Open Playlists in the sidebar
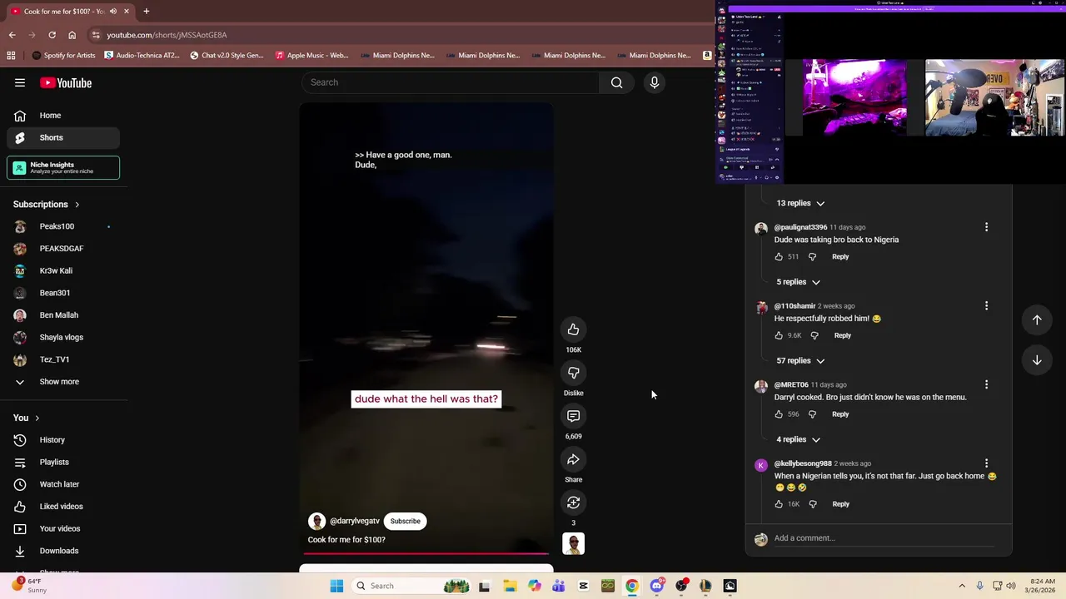This screenshot has width=1066, height=599. point(63,462)
